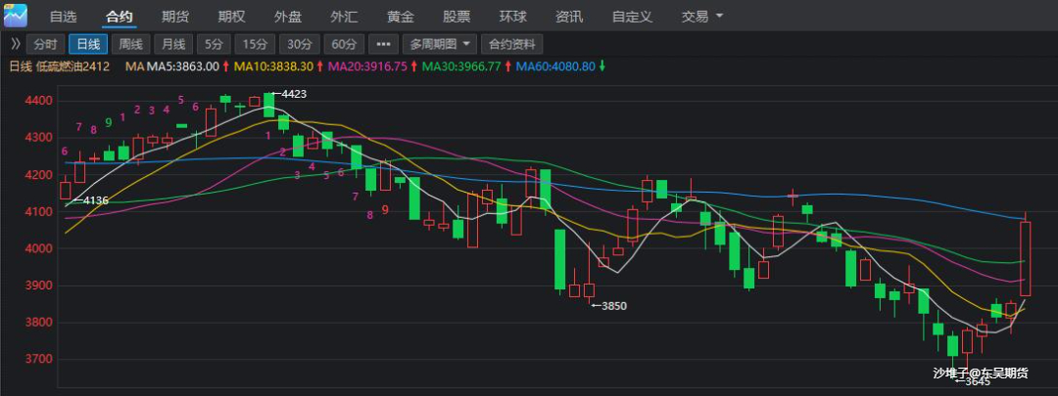Switch to the 黄金 tab

click(400, 17)
